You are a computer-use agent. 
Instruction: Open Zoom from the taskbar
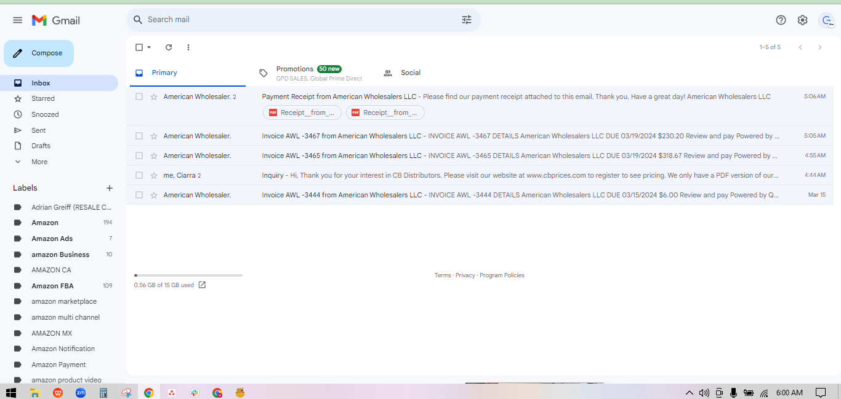(x=81, y=392)
